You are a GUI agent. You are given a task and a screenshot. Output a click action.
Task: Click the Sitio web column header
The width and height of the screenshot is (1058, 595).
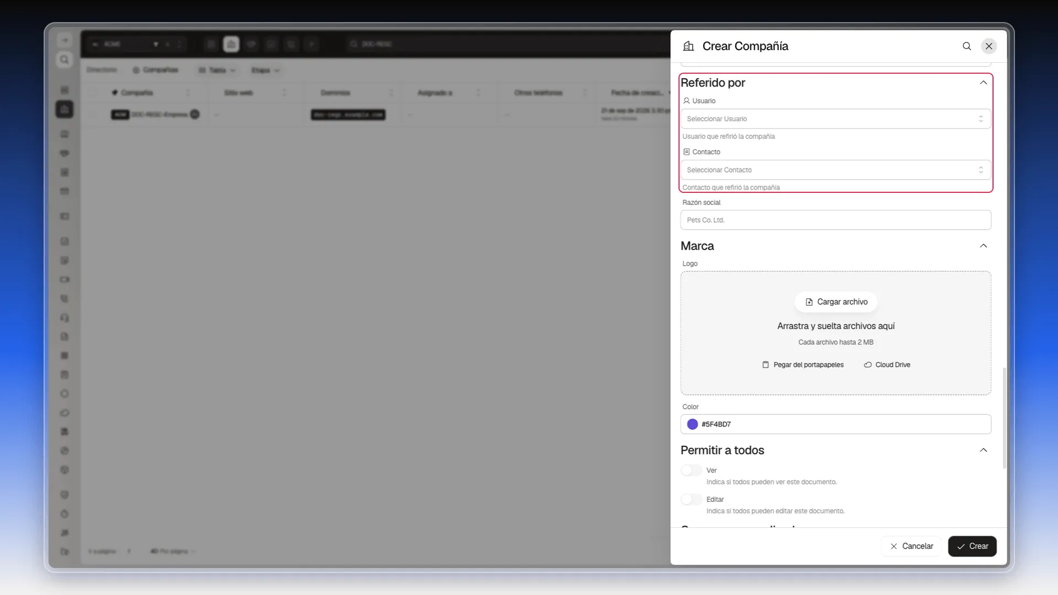pos(239,93)
